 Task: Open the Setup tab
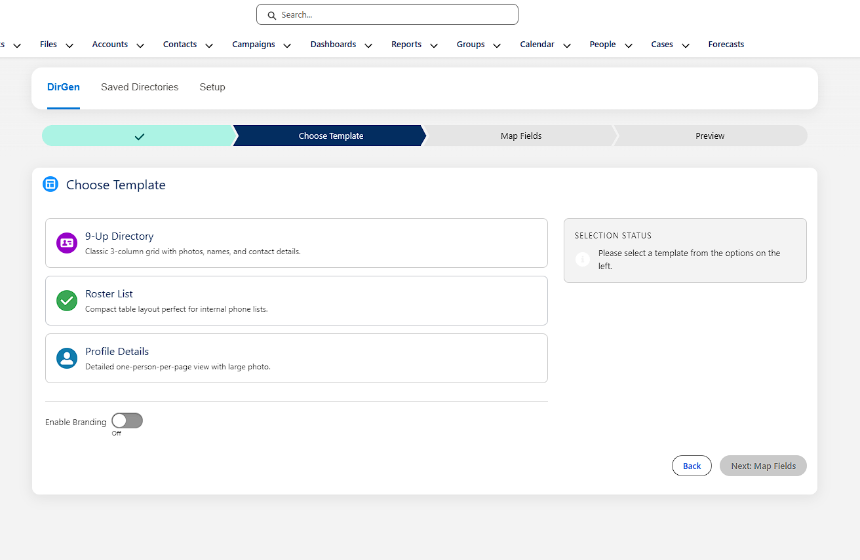(212, 86)
